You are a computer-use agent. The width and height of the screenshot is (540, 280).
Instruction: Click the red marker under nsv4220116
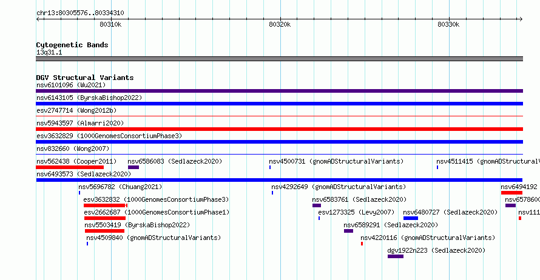[x=362, y=244]
